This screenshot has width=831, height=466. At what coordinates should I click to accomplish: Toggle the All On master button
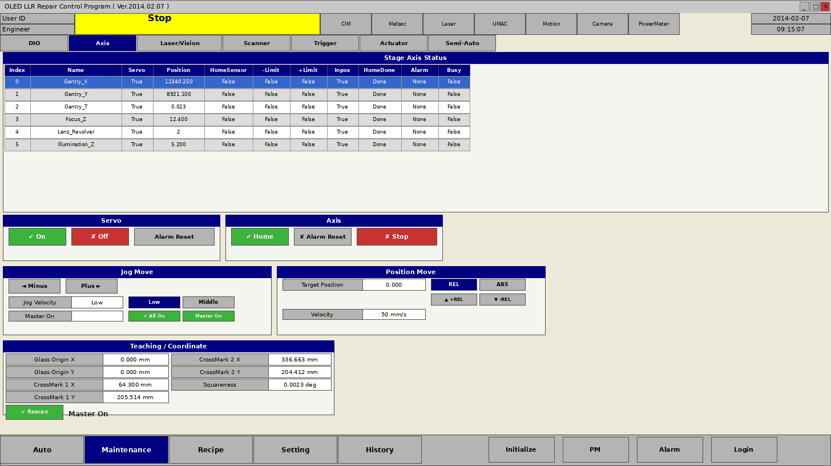[154, 316]
